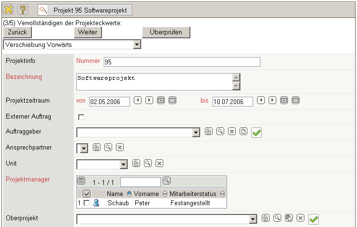
Task: Open help with the question mark icon
Action: coord(23,10)
